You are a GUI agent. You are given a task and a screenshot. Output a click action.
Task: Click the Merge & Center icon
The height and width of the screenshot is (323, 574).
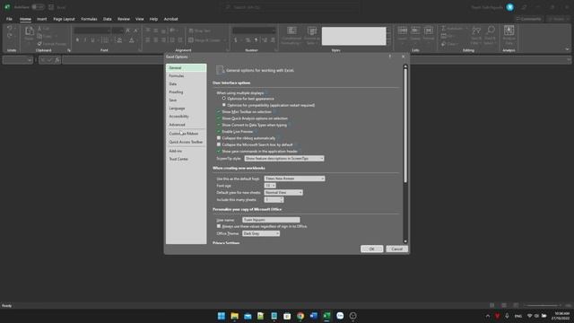(x=191, y=40)
